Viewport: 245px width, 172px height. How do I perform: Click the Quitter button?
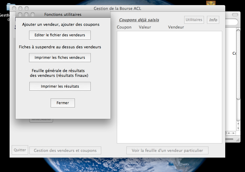[x=20, y=150]
